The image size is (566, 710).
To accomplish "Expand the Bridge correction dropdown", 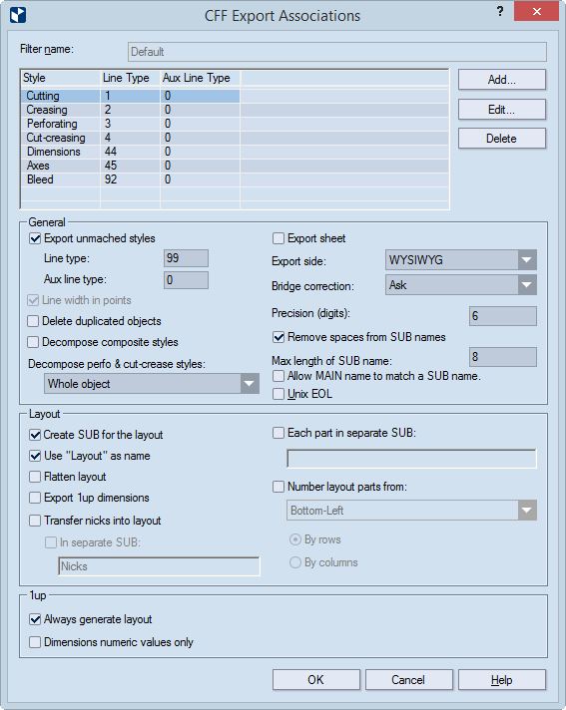I will tap(461, 285).
